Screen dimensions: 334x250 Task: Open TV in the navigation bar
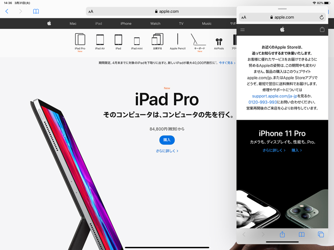[x=181, y=24]
